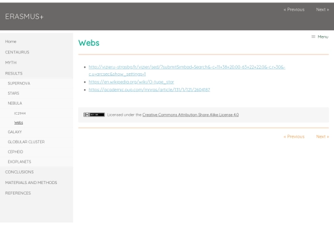Go to Previous page in header
This screenshot has height=251, width=334.
coord(294,9)
